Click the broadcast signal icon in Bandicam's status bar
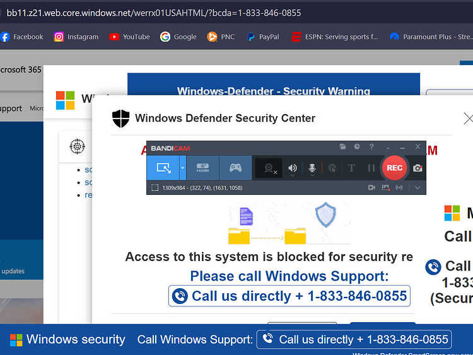Screen dimensions: 473x355 (399, 188)
